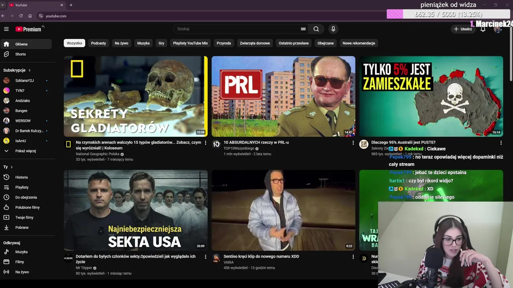The width and height of the screenshot is (513, 288).
Task: Open options menu for gladiators video
Action: click(206, 143)
